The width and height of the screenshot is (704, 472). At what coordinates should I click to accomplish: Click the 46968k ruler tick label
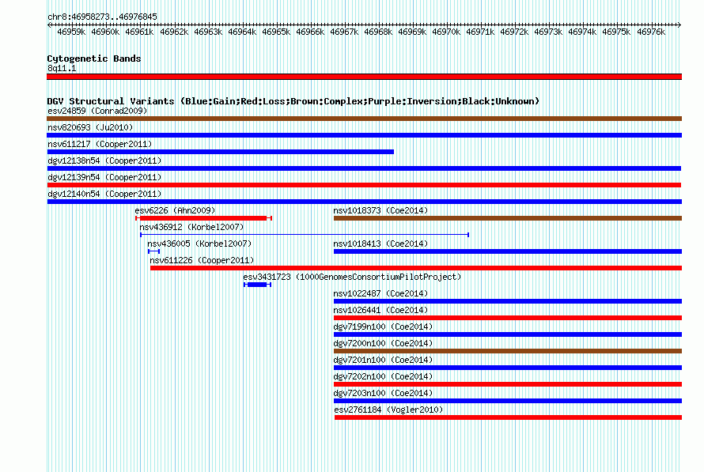coord(378,32)
